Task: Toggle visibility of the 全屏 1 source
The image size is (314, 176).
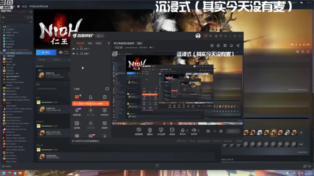Action: point(74,54)
